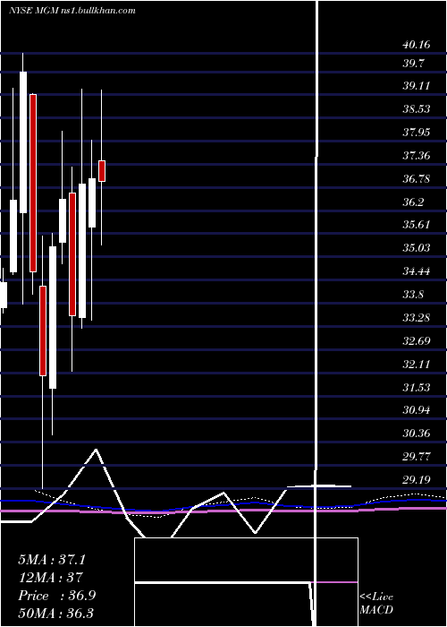The width and height of the screenshot is (447, 627).
Task: Click the 35.61 price axis label
Action: point(417,224)
